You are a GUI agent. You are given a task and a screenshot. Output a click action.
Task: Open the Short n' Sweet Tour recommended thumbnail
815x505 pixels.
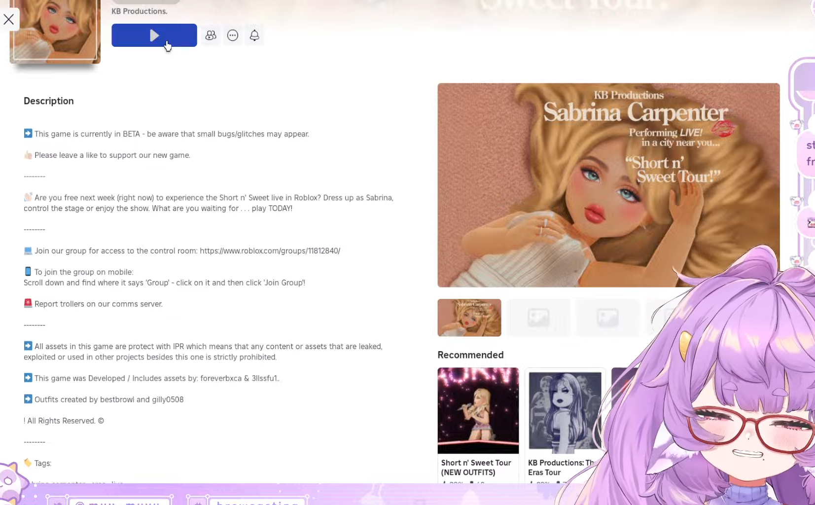[478, 410]
